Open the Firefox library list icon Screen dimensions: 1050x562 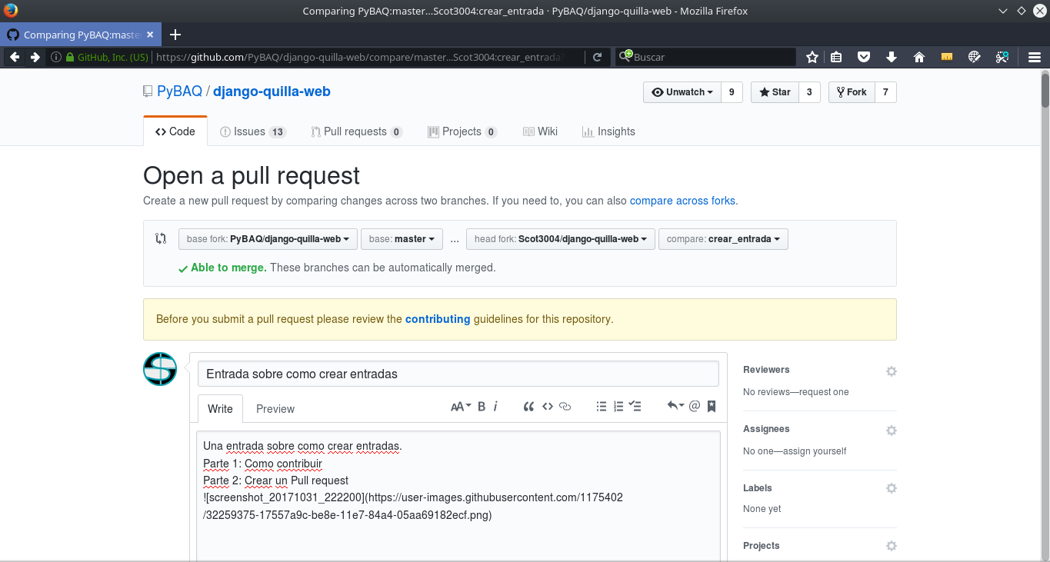pyautogui.click(x=836, y=57)
